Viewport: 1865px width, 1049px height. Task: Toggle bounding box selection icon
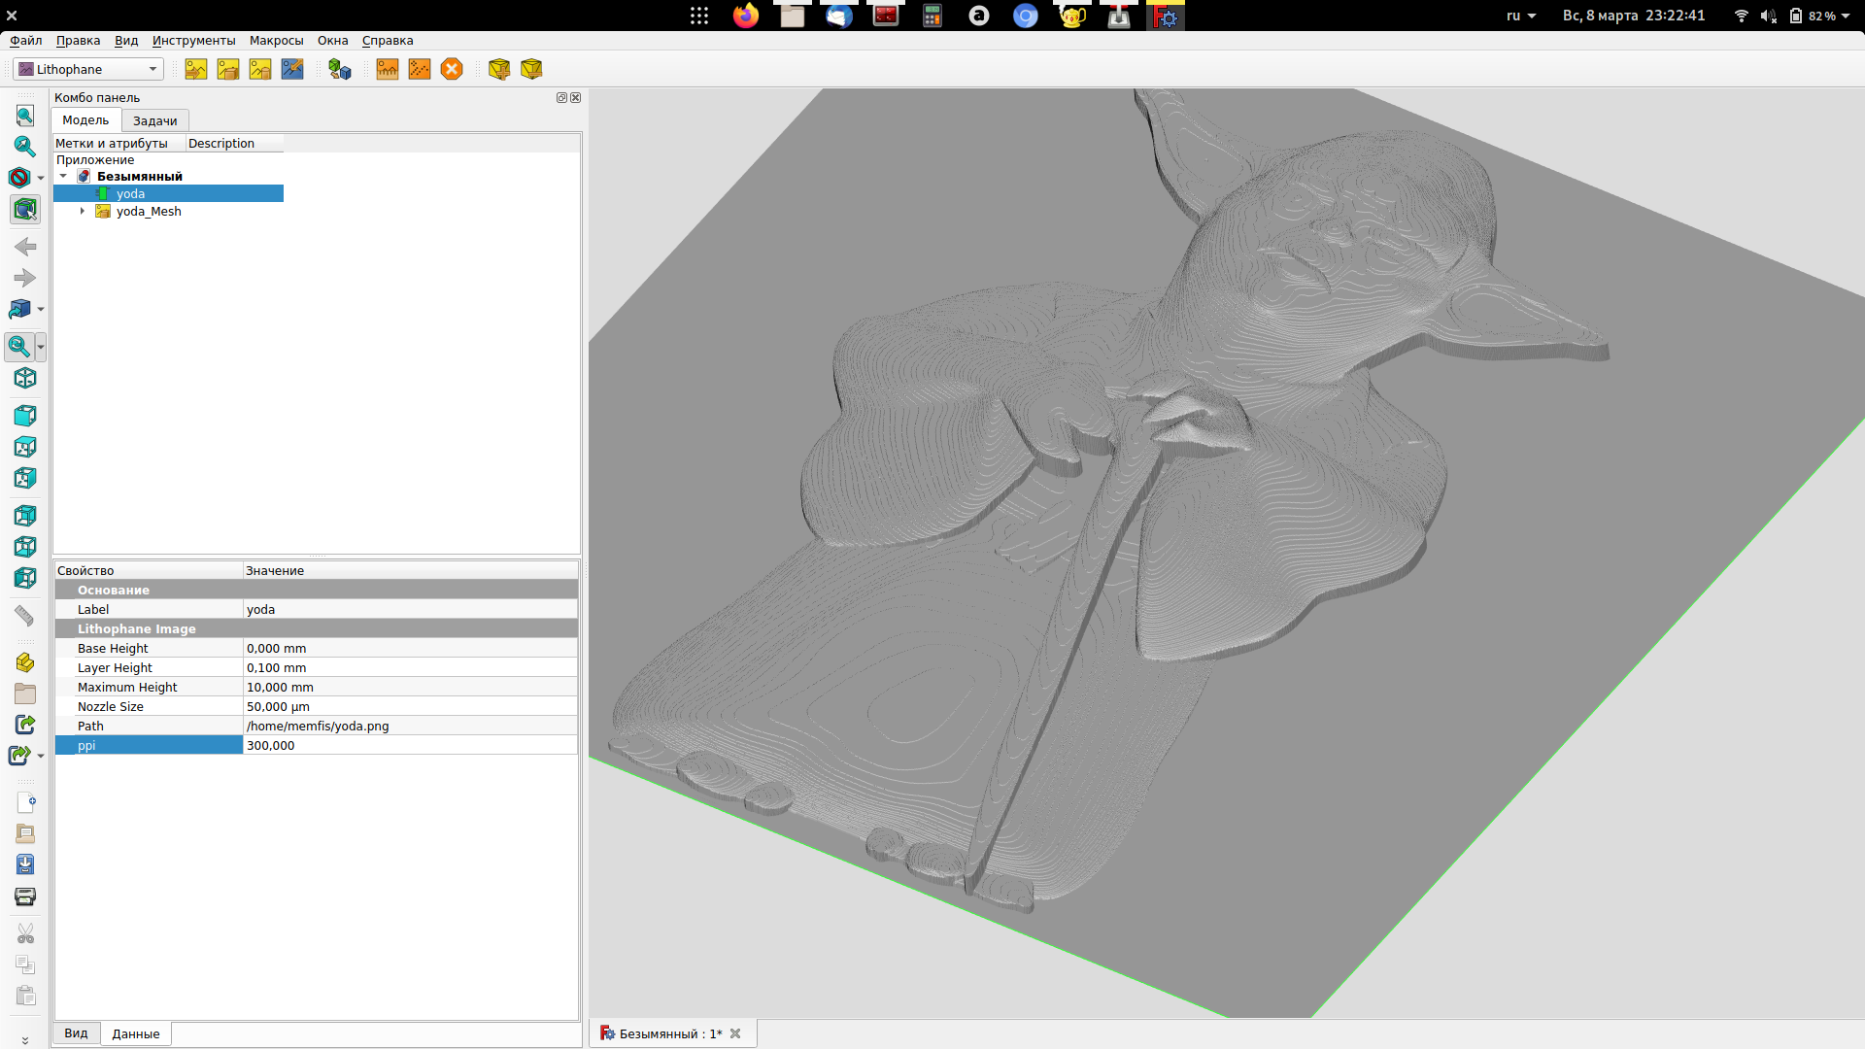coord(24,210)
